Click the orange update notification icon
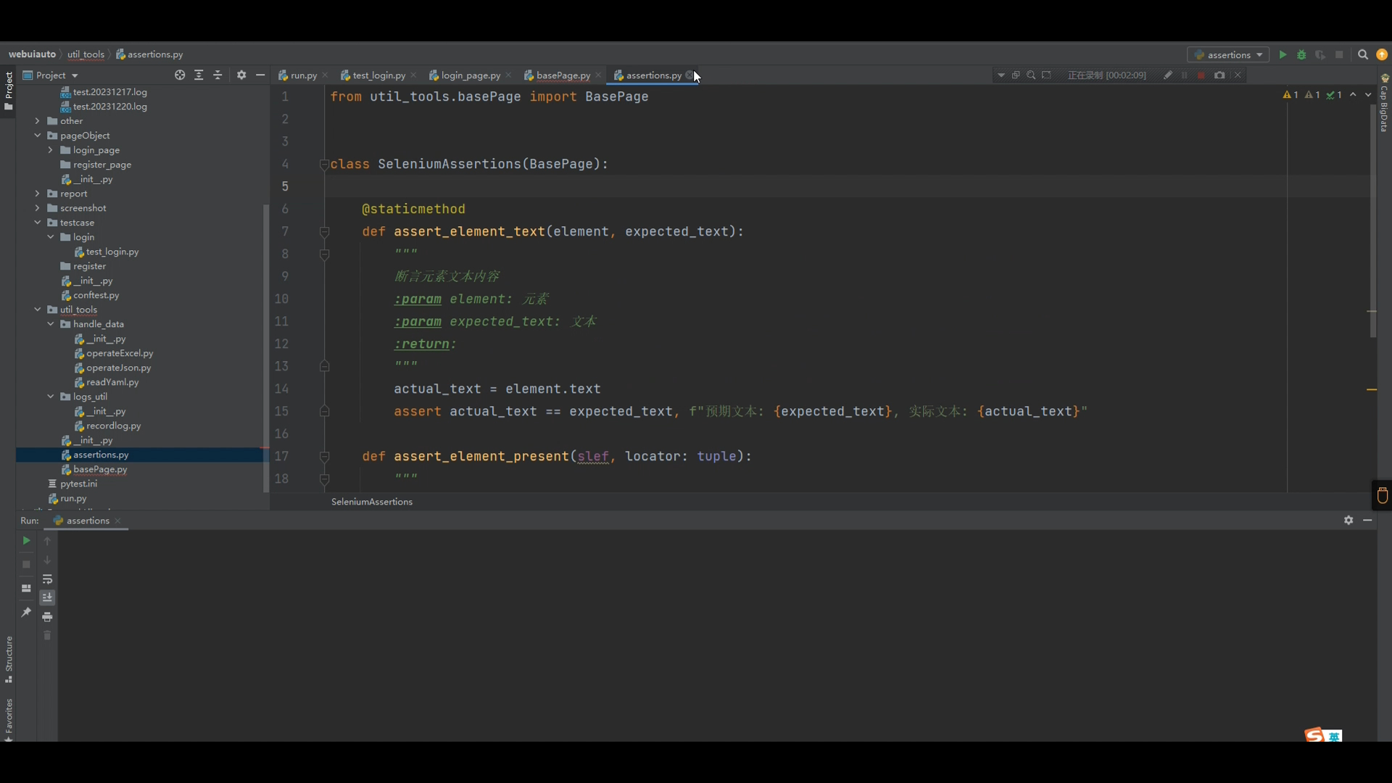The height and width of the screenshot is (783, 1392). click(1382, 54)
